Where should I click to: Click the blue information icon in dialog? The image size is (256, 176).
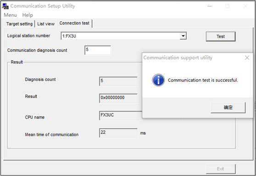tap(158, 80)
